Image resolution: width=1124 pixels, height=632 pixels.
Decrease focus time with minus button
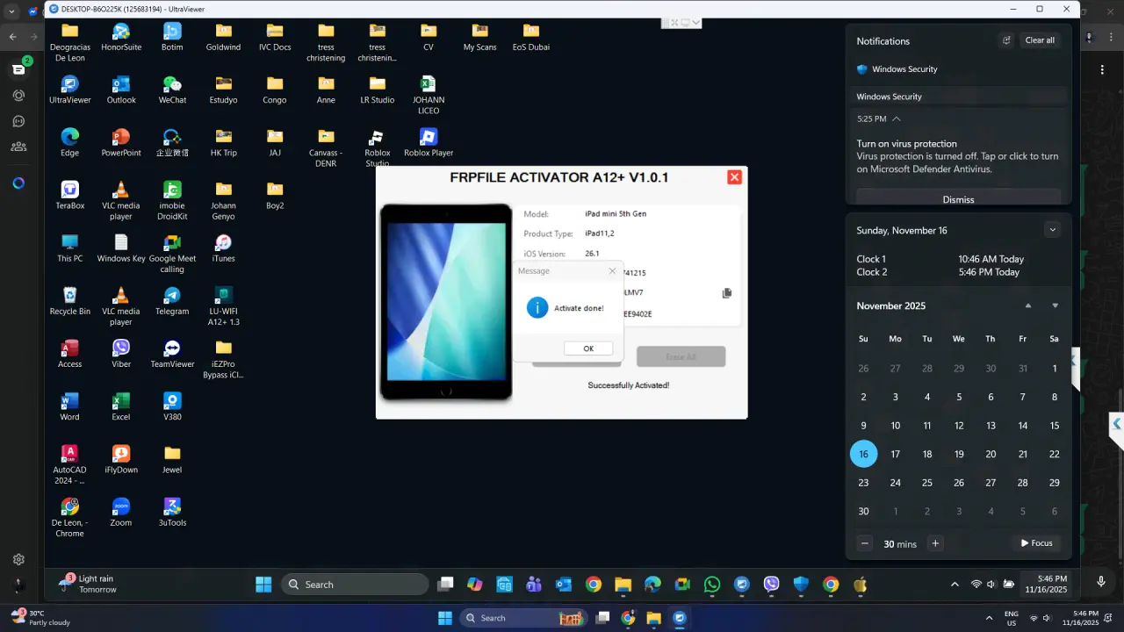[x=865, y=543]
